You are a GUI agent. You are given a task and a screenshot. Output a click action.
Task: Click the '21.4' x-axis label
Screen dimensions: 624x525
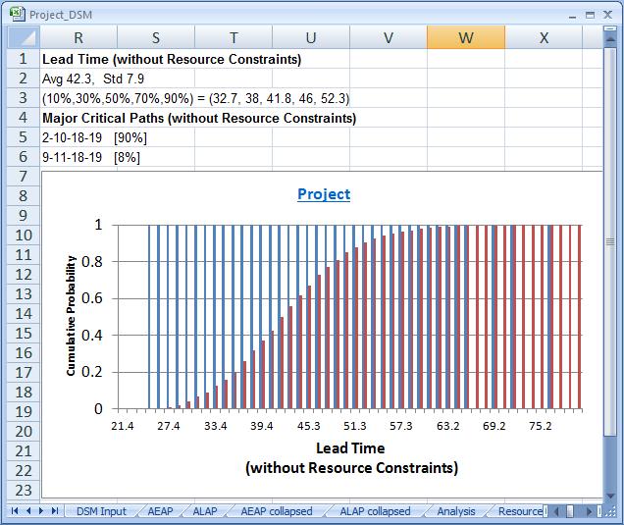[123, 426]
